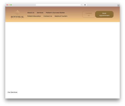This screenshot has width=125, height=106.
Task: Reload the page via the refresh icon
Action: tap(81, 5)
